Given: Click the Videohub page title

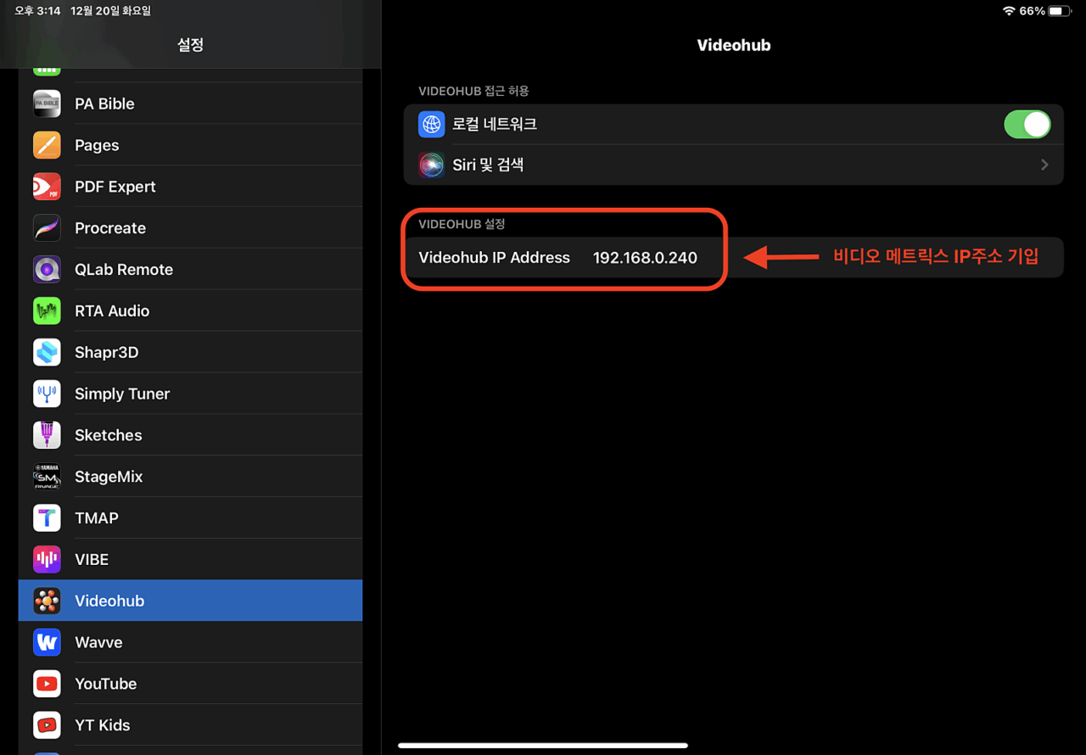Looking at the screenshot, I should pos(734,45).
